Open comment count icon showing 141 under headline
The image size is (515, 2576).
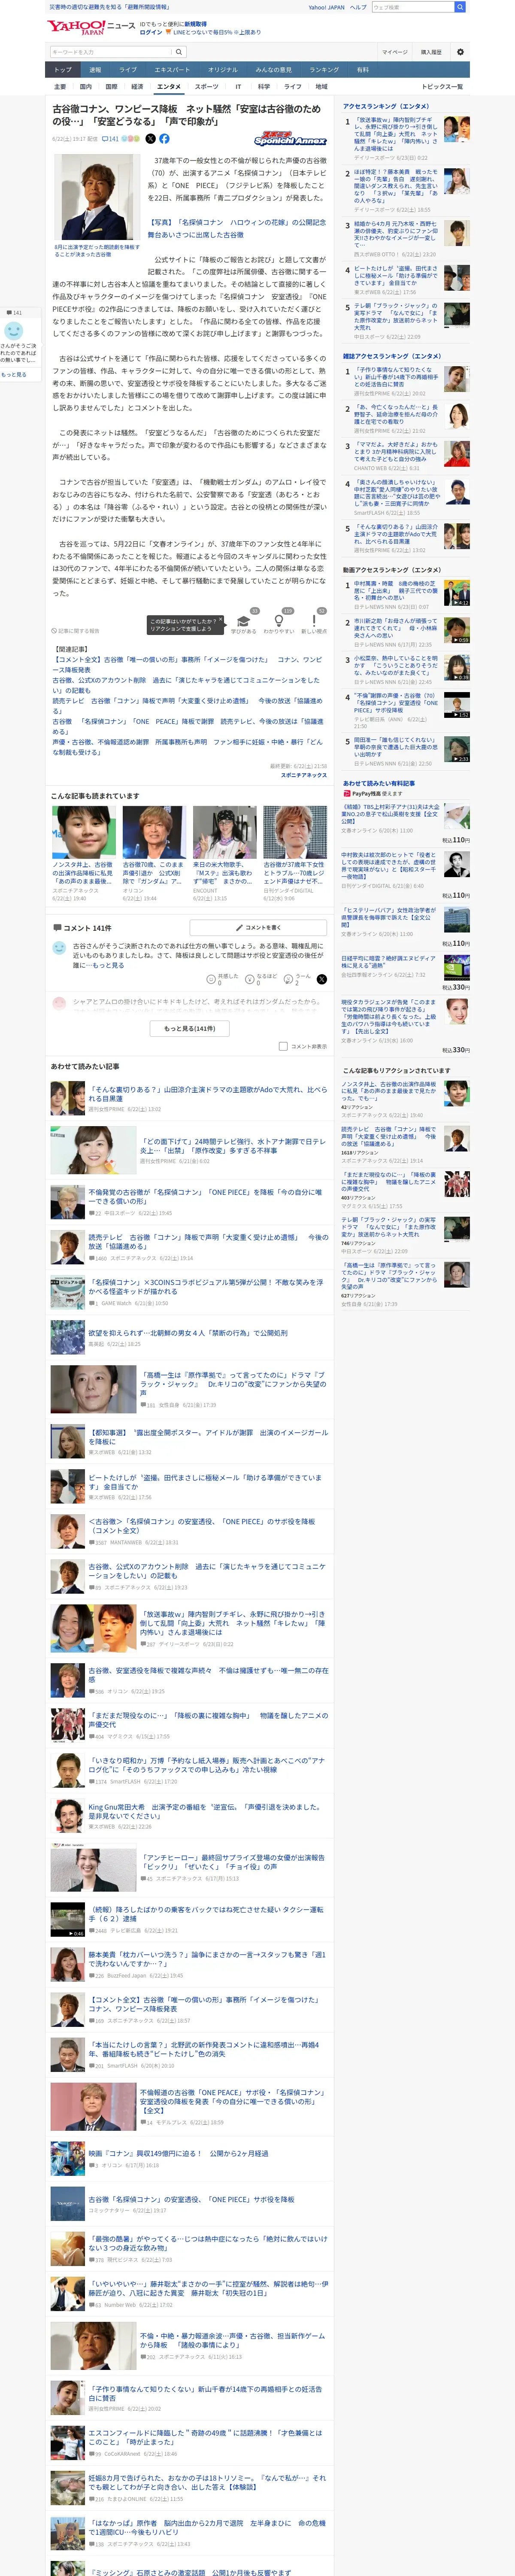coord(110,139)
